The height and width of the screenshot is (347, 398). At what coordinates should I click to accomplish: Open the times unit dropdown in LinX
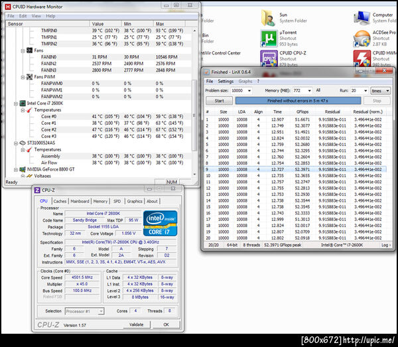click(x=380, y=91)
